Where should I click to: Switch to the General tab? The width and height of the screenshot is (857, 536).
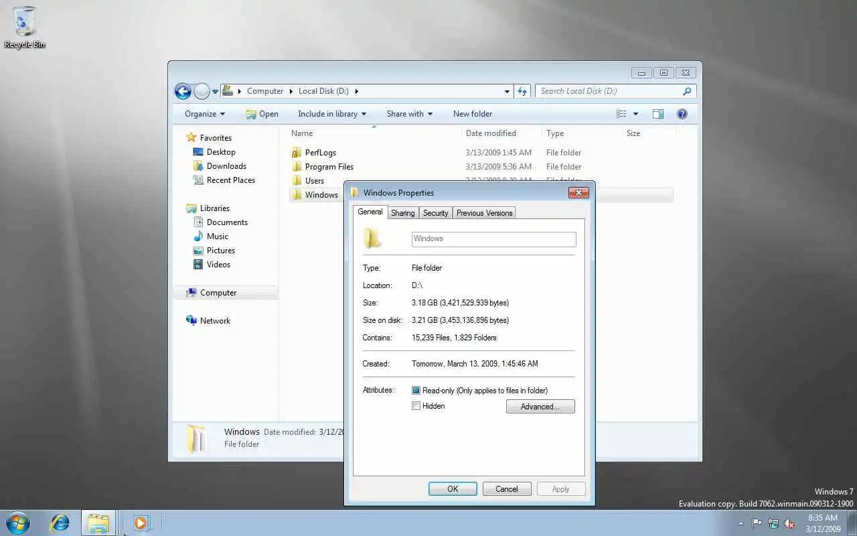(x=370, y=212)
